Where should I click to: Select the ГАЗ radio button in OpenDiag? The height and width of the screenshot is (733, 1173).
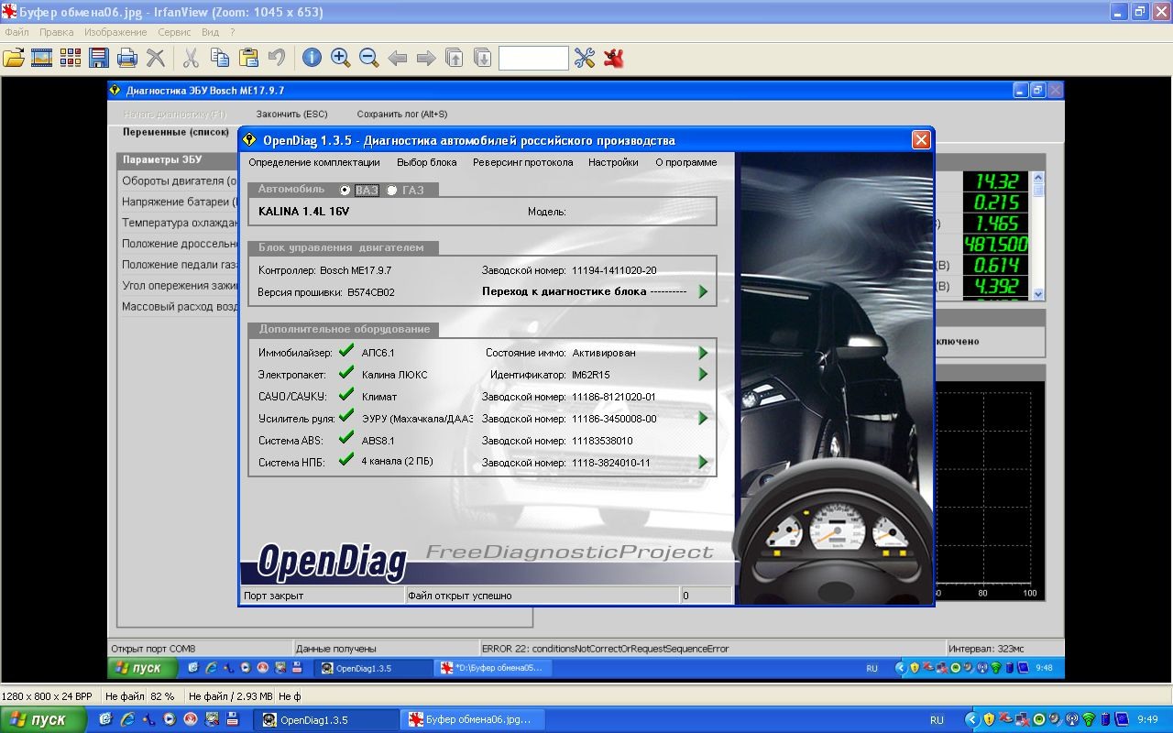click(x=391, y=190)
